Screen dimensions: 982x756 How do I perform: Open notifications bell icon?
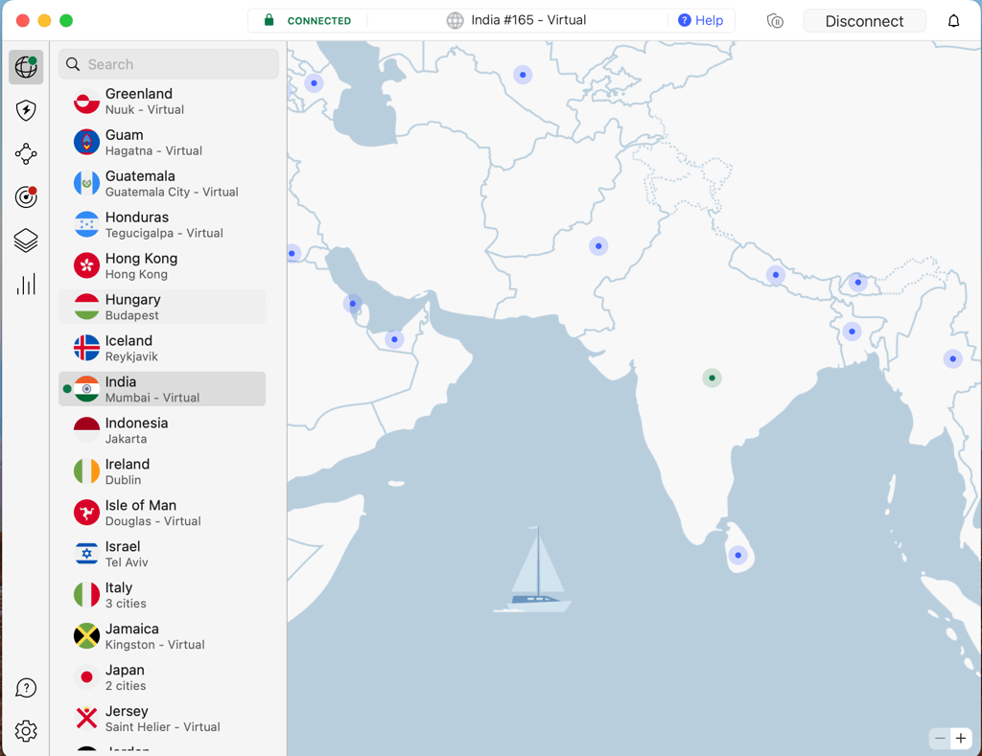[953, 21]
